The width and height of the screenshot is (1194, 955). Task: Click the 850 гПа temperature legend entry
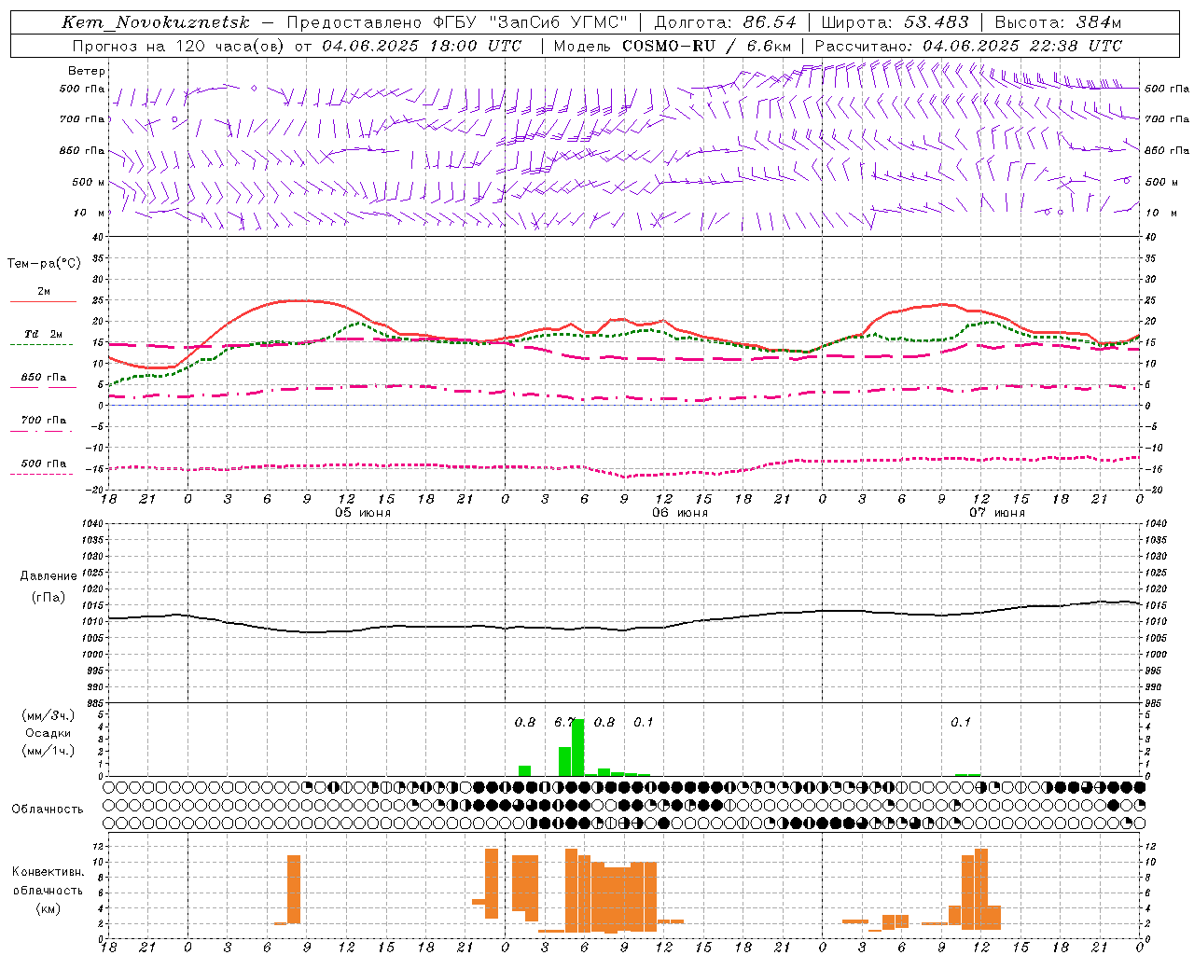[x=43, y=378]
